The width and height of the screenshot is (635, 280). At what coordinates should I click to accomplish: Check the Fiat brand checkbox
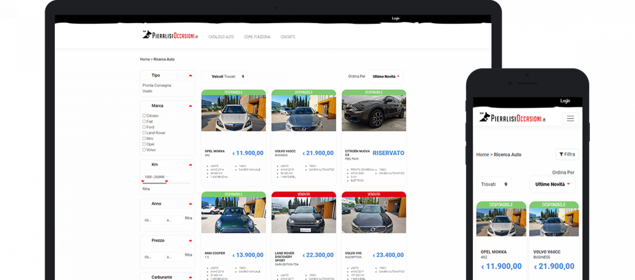[144, 121]
